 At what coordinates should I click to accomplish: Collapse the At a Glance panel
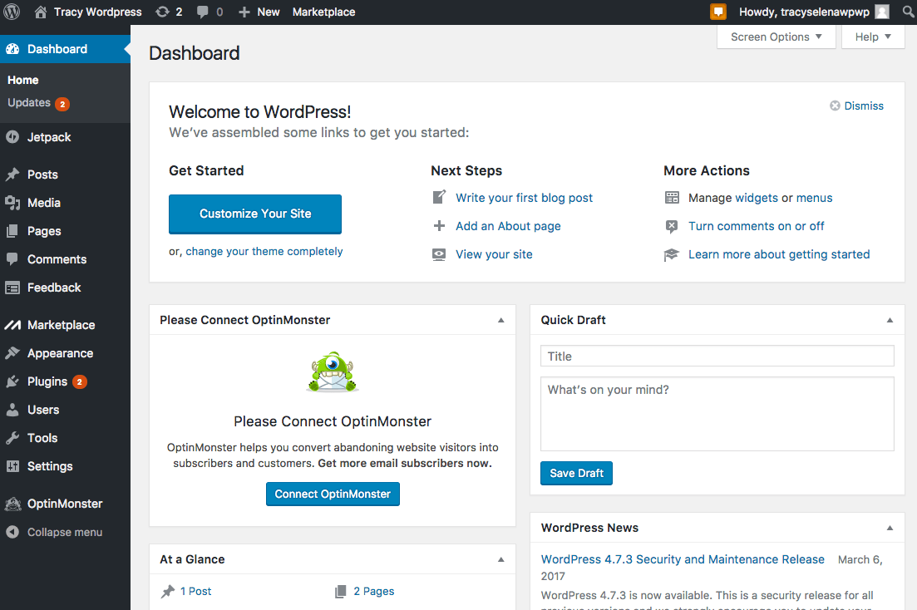coord(501,559)
